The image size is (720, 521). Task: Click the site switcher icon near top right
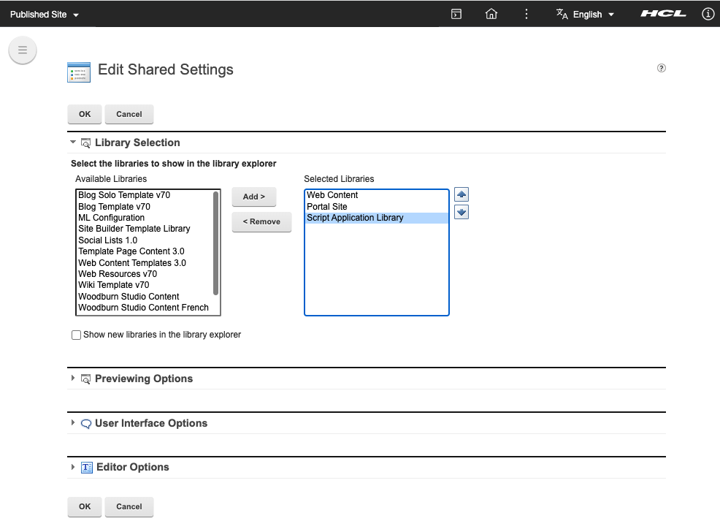456,13
